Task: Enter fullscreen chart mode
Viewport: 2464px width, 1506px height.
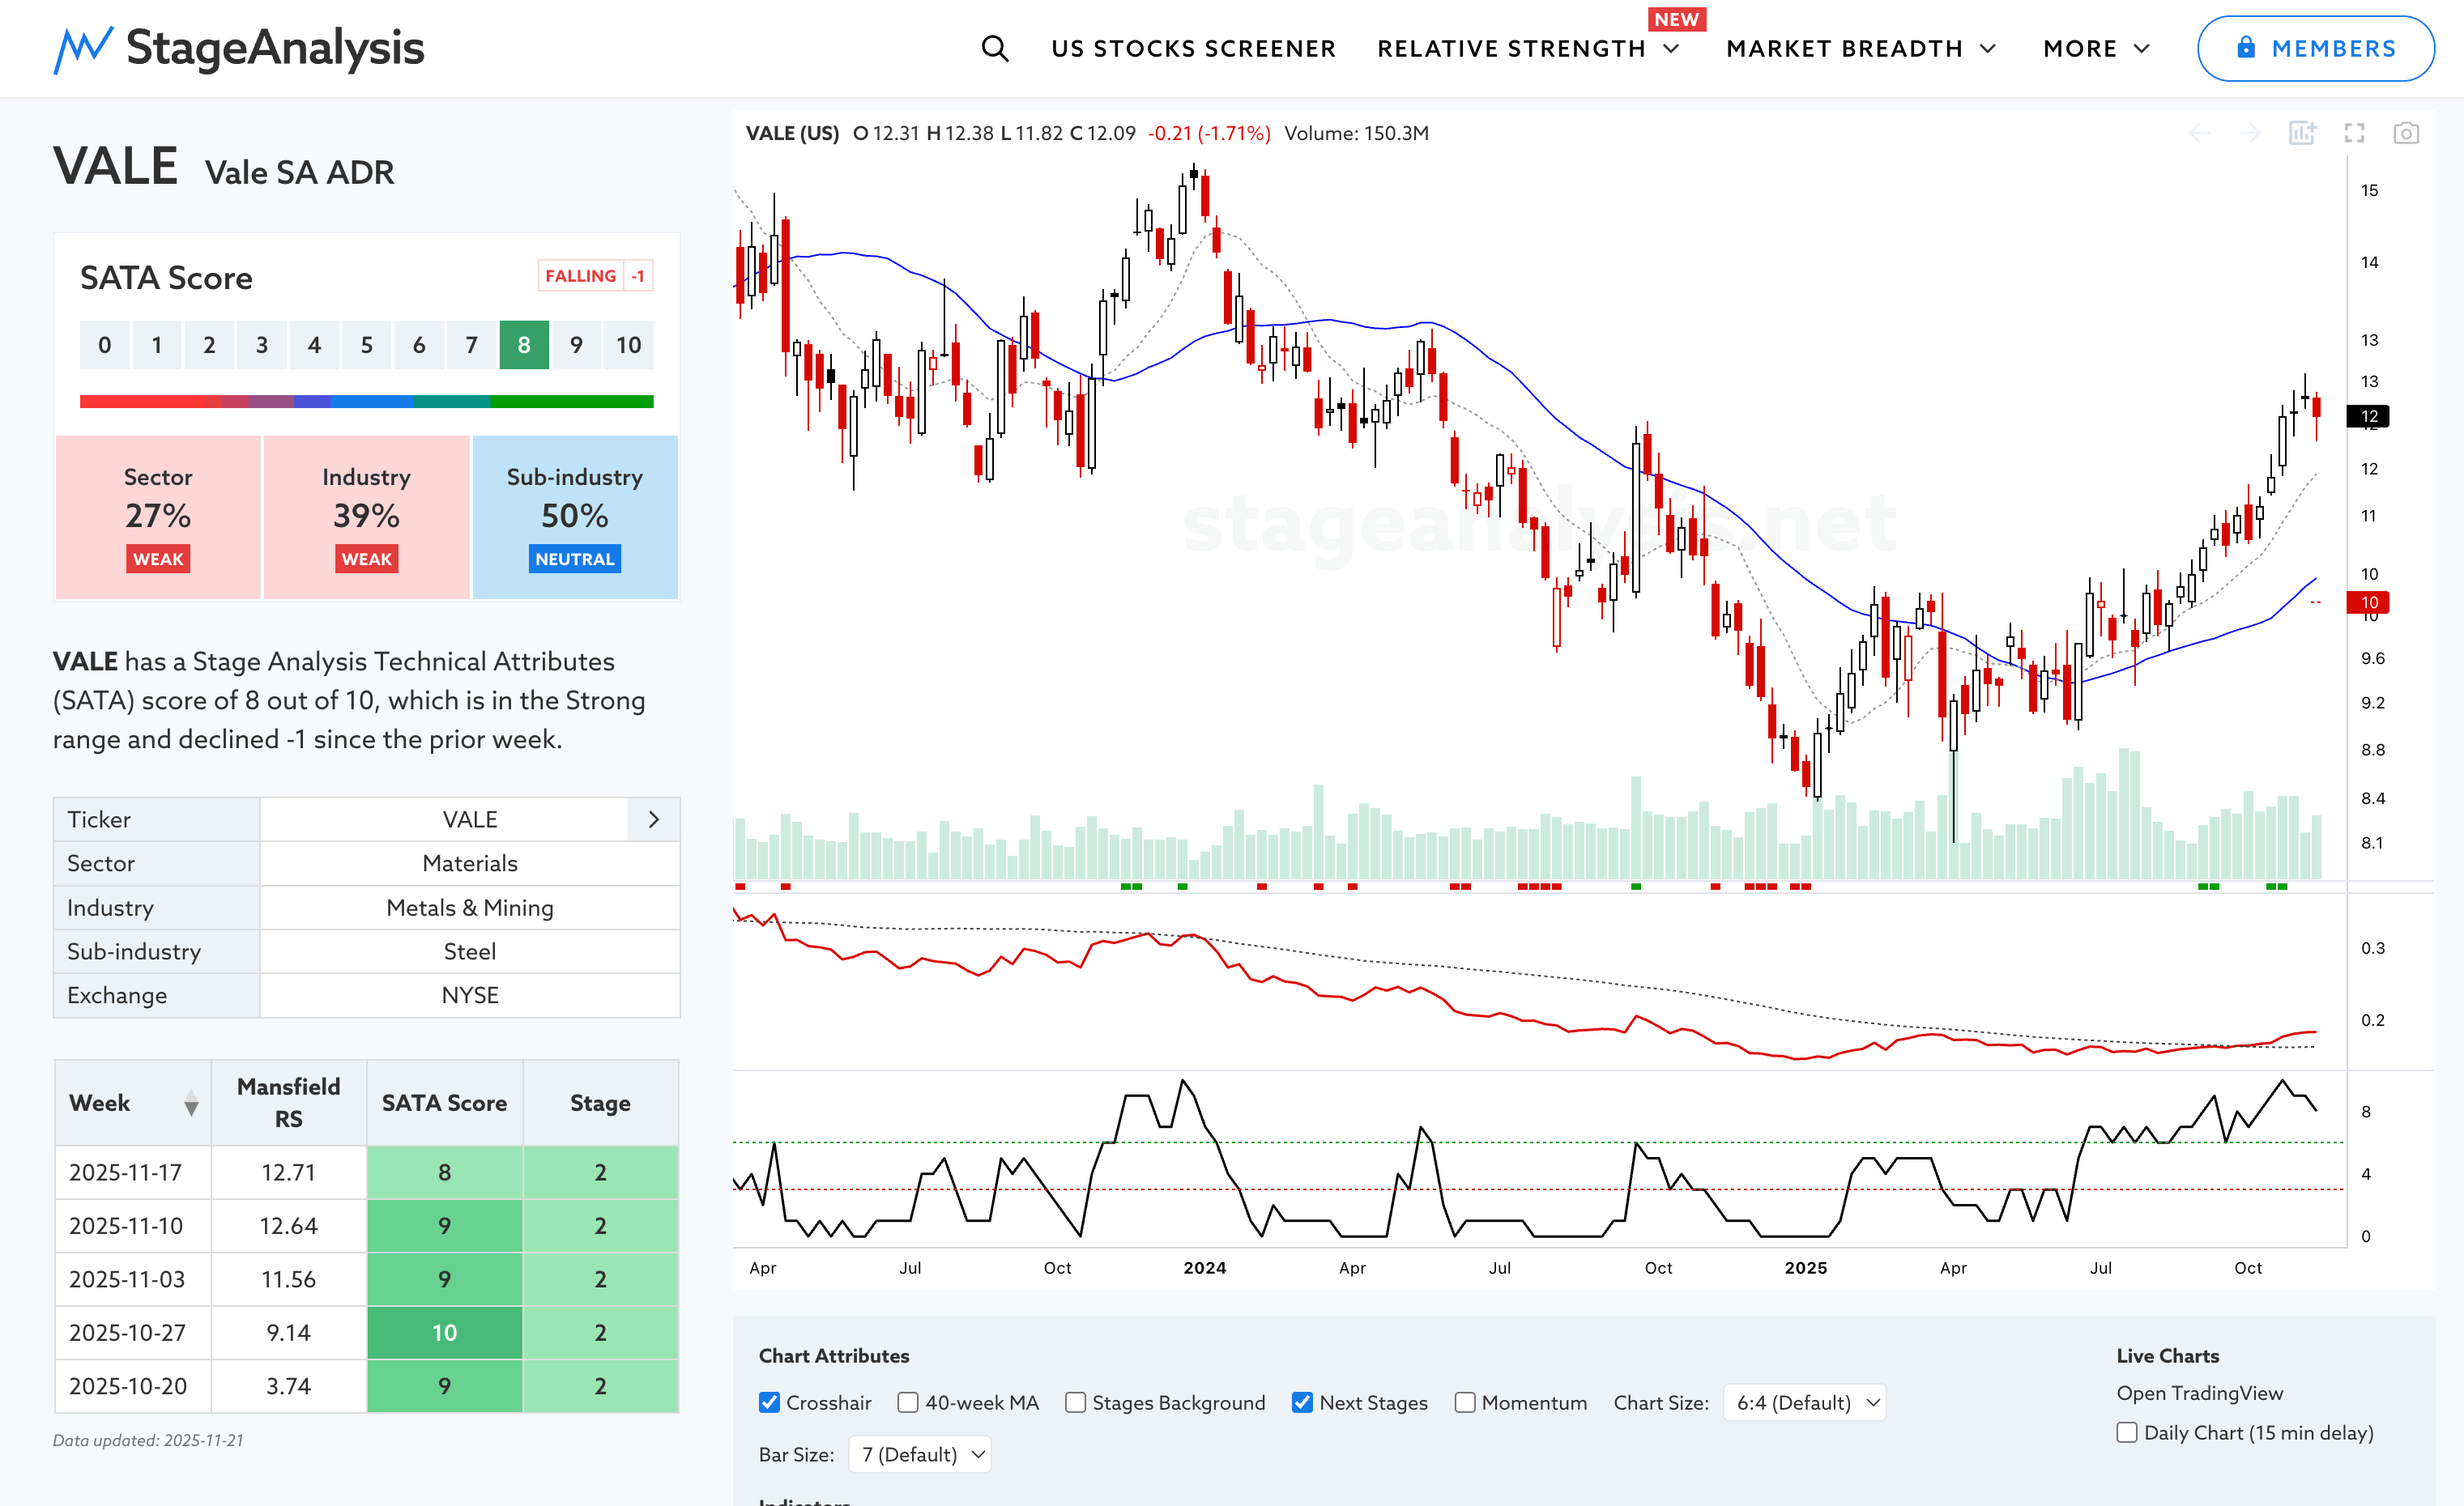Action: pos(2354,133)
